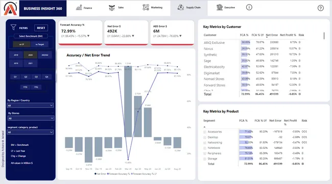Open the segment, category, product dropdown
332x184 pixels.
click(x=30, y=132)
